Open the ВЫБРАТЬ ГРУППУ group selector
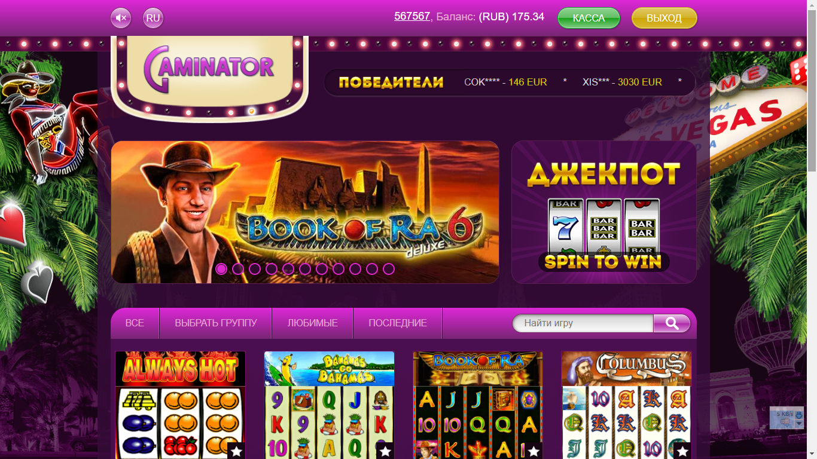Screen dimensions: 817x459 tap(216, 323)
